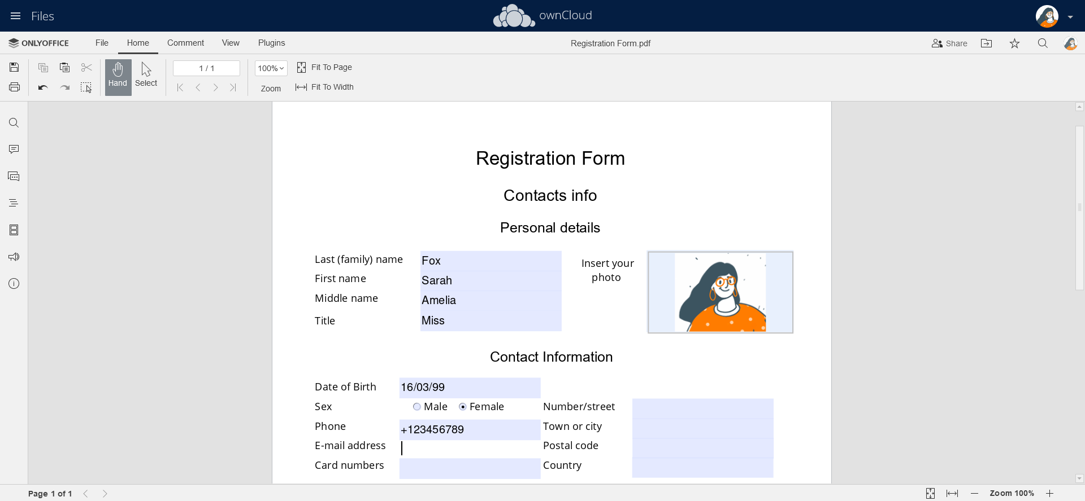Mark file as favorite with star icon
Viewport: 1085px width, 501px height.
(x=1014, y=43)
